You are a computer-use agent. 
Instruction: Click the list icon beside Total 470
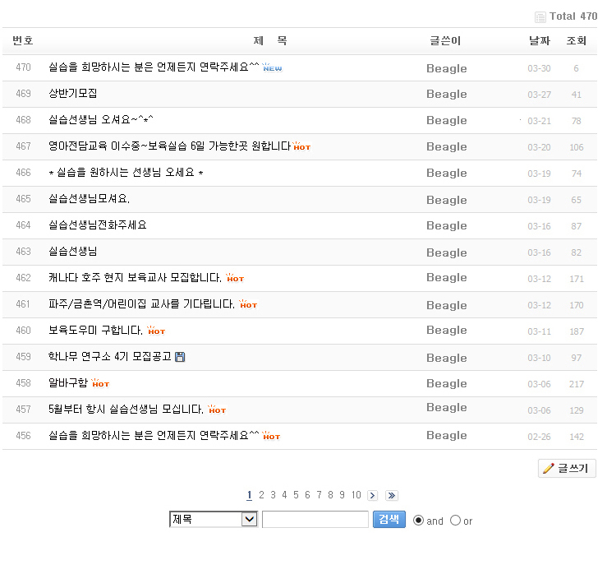[x=540, y=17]
